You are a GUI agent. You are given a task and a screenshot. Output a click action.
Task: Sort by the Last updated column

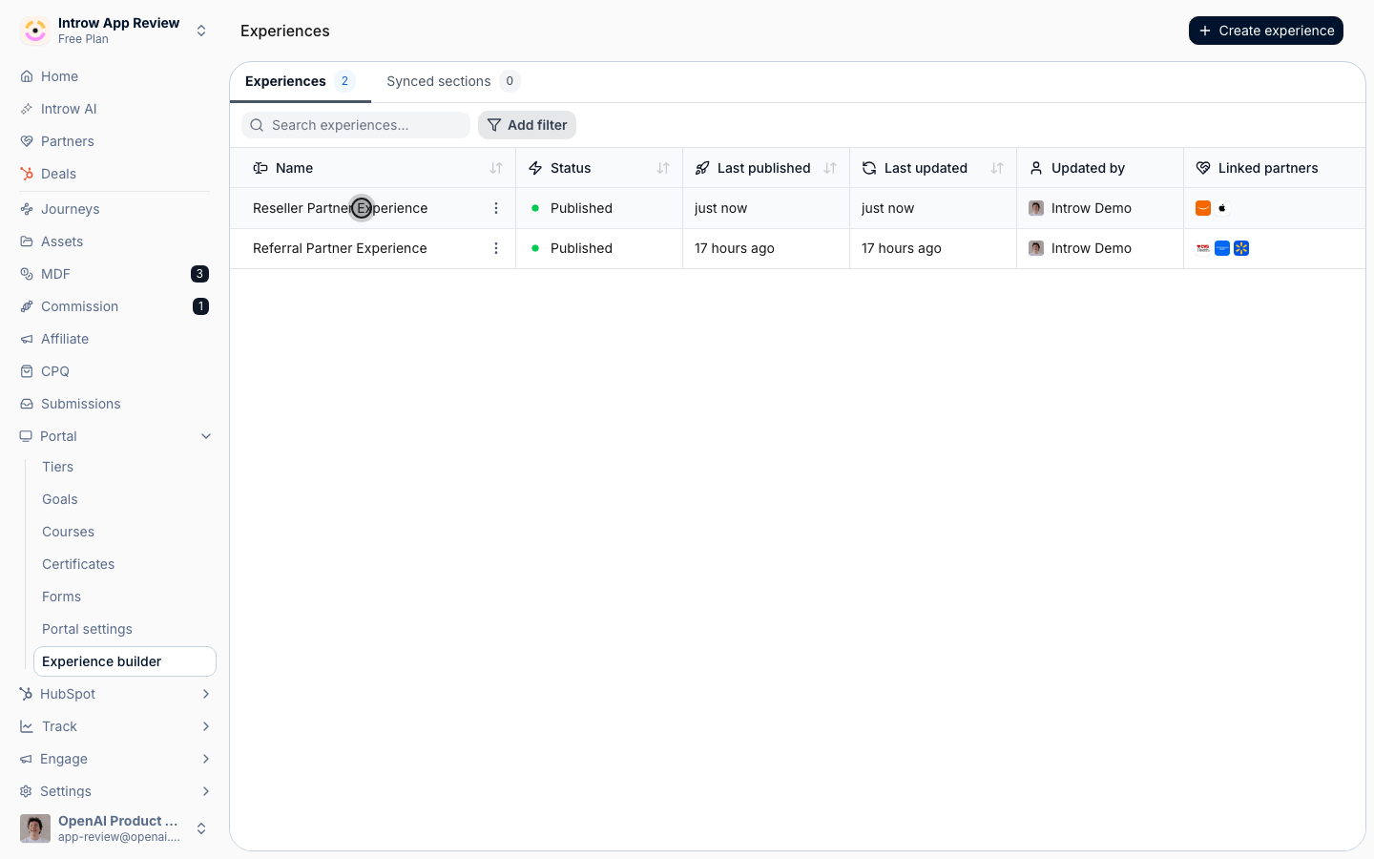997,168
